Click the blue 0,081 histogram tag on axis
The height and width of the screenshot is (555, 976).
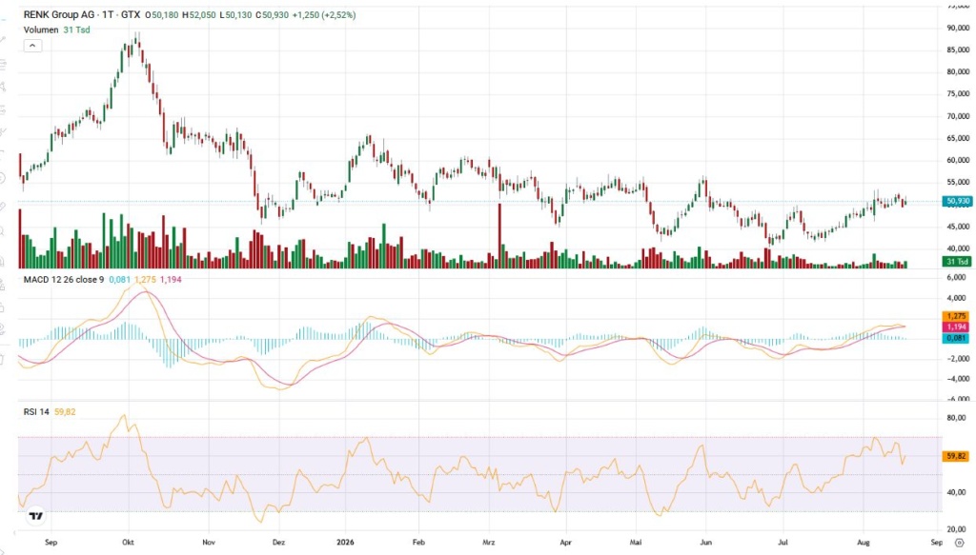coord(957,338)
